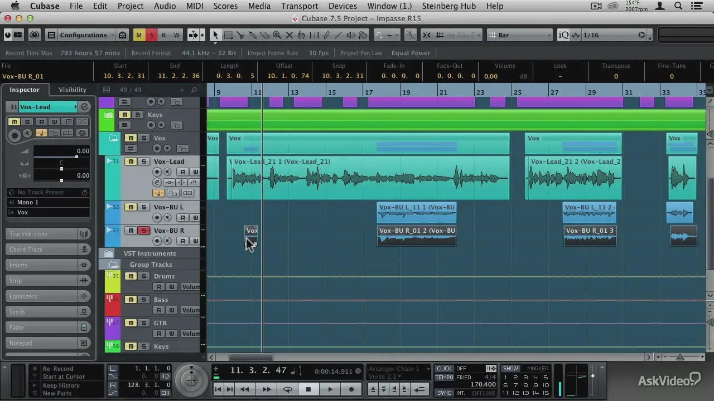The image size is (714, 401).
Task: Expand Vox-Lead track name arrow in Inspector
Action: tap(76, 106)
